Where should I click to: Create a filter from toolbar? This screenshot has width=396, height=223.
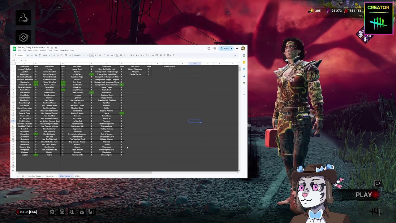[165, 55]
